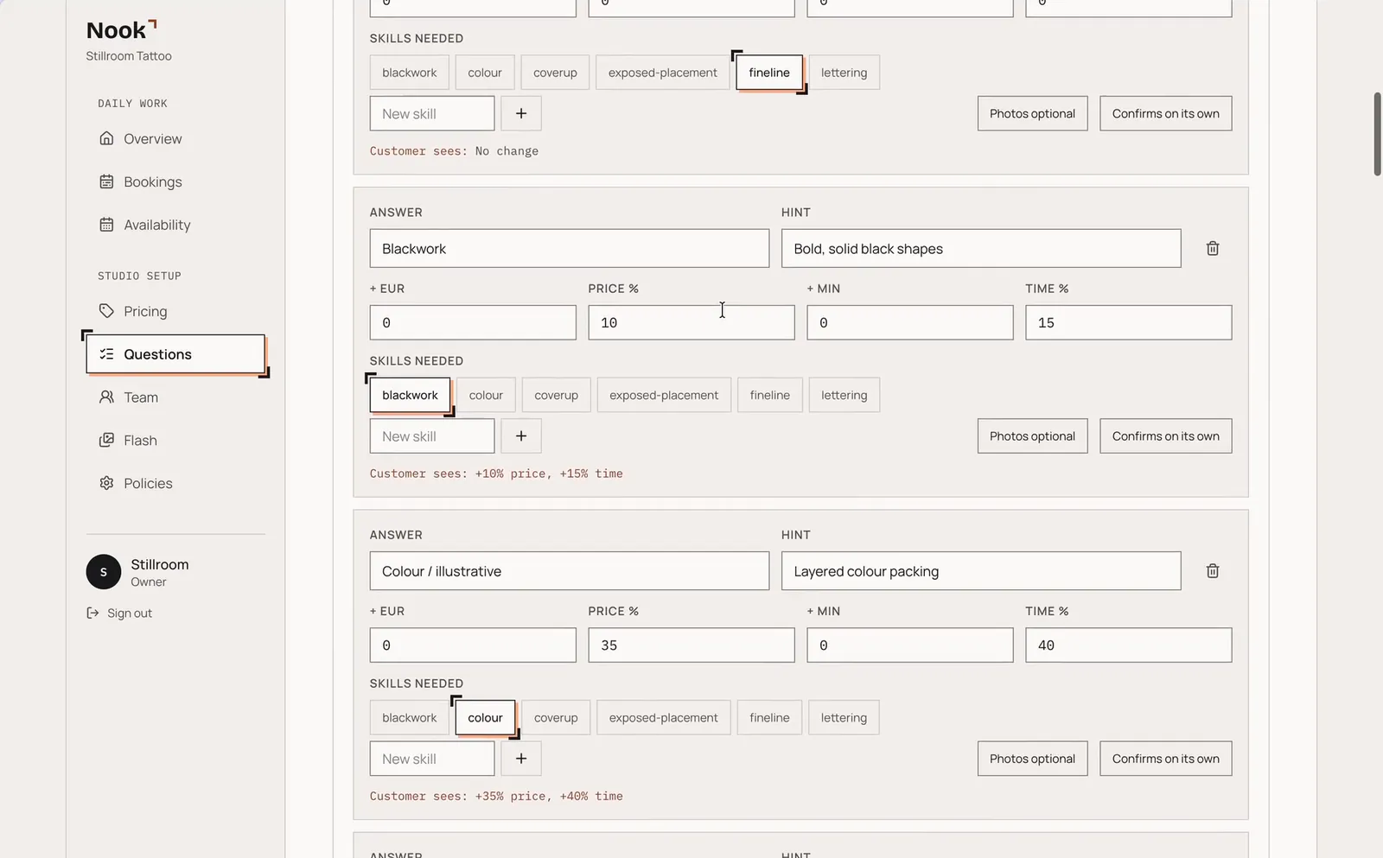Select the Questions sidebar item
Image resolution: width=1383 pixels, height=858 pixels.
175,354
